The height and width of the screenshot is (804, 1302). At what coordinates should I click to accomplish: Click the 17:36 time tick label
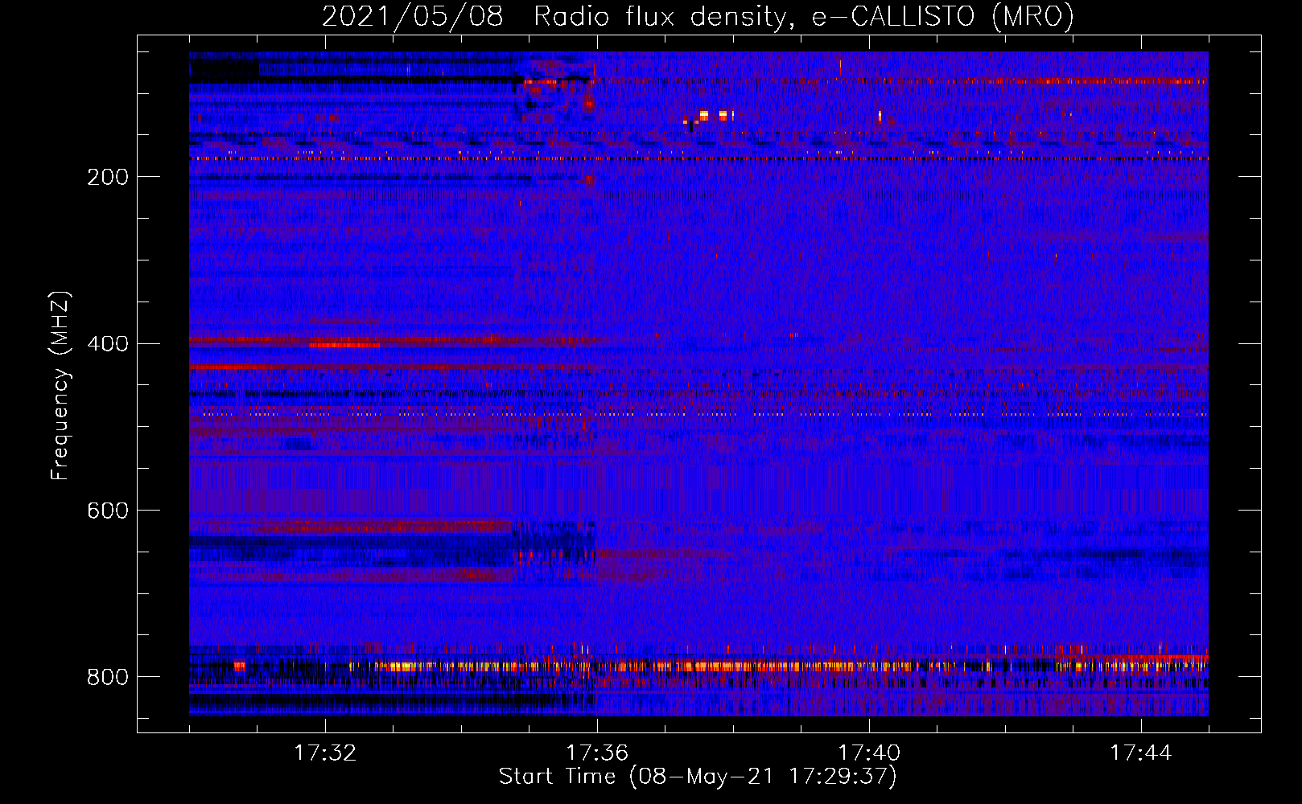pyautogui.click(x=597, y=753)
